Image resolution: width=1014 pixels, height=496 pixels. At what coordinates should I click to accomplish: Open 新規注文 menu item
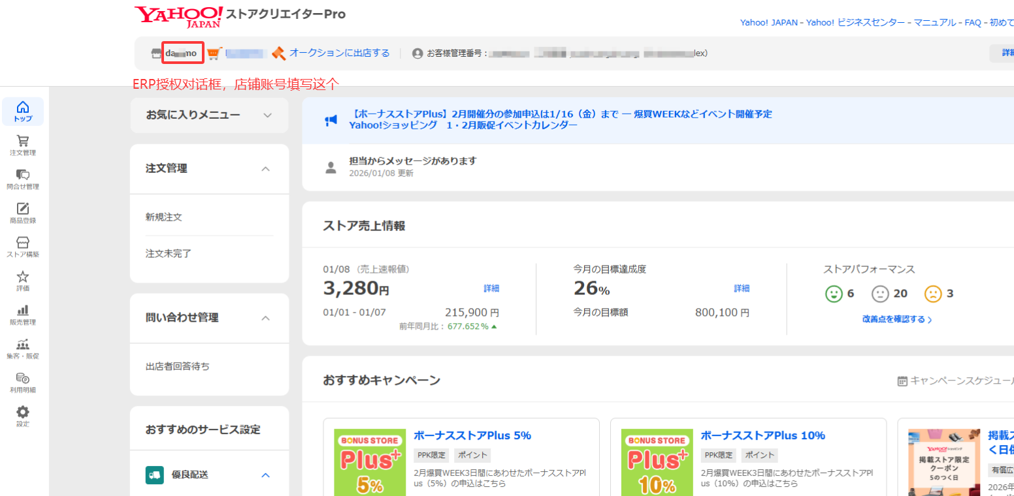[164, 217]
